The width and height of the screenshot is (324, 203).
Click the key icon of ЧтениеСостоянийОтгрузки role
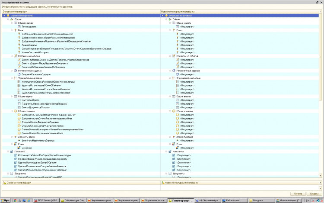pyautogui.click(x=19, y=52)
